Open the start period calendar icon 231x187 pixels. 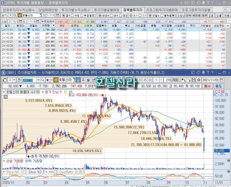coord(21,21)
